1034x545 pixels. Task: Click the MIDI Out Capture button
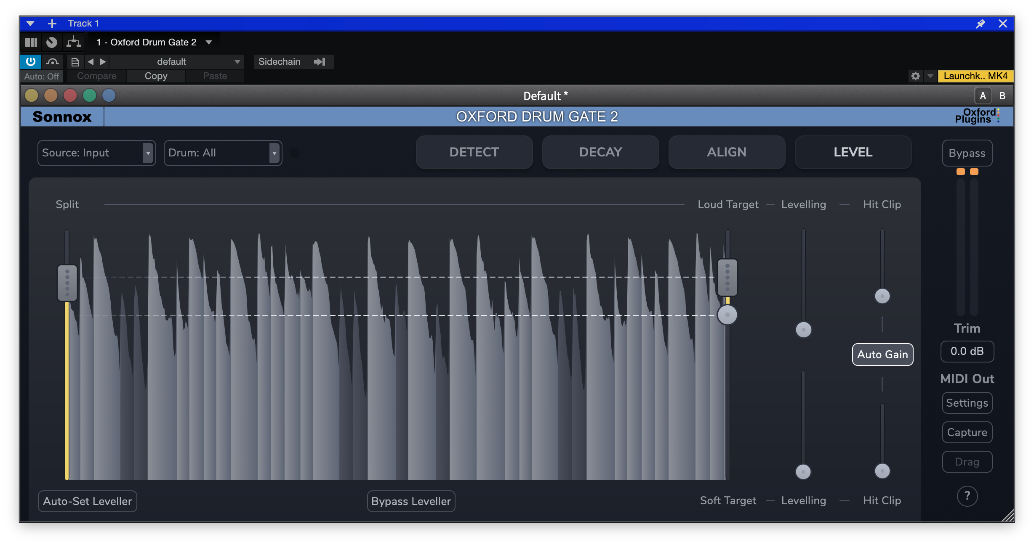(x=967, y=433)
